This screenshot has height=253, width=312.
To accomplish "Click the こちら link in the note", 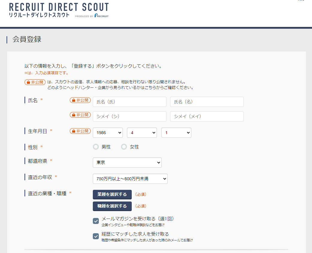I will (x=150, y=87).
